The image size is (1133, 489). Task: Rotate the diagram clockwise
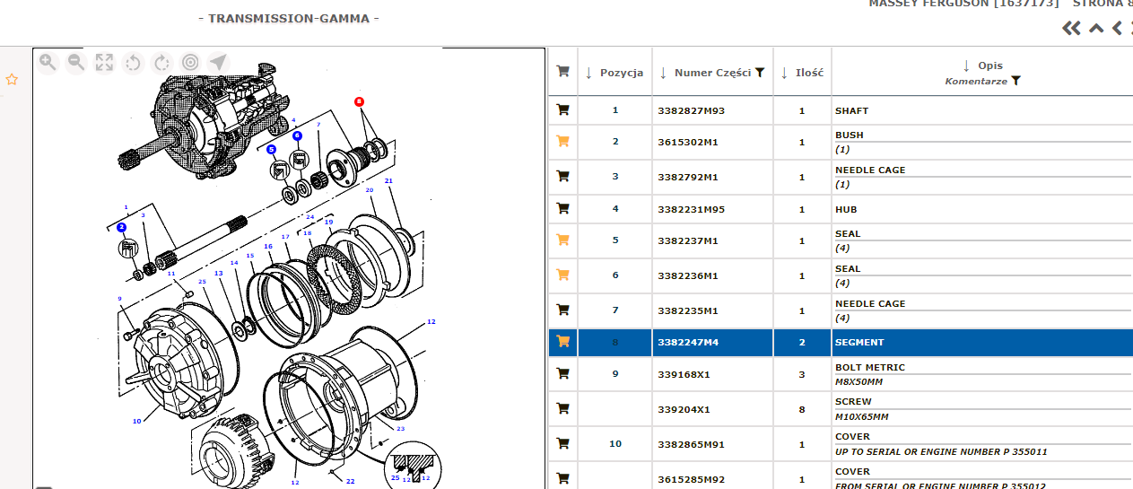pos(162,62)
